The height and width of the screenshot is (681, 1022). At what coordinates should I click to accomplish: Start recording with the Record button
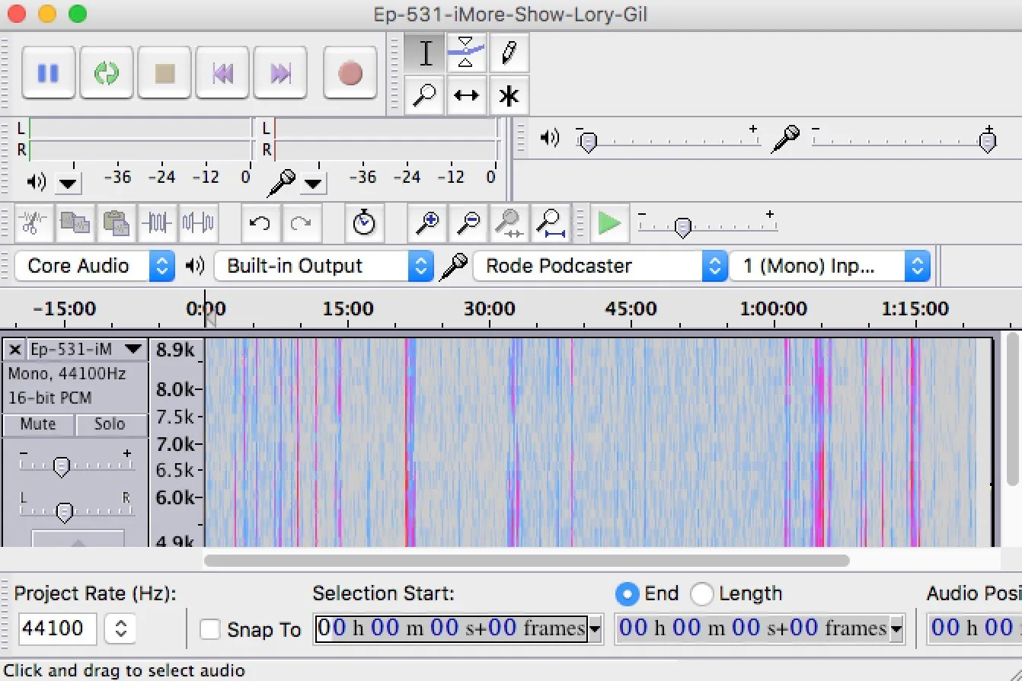[x=350, y=73]
